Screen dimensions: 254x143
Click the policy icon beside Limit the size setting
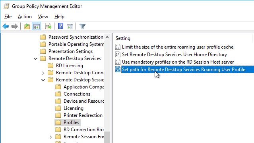tap(118, 47)
